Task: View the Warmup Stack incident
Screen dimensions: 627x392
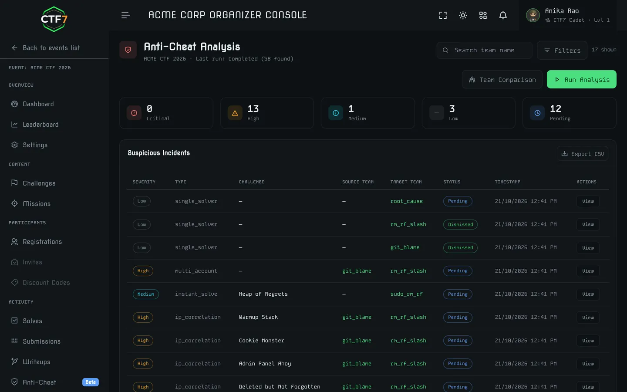Action: 588,318
